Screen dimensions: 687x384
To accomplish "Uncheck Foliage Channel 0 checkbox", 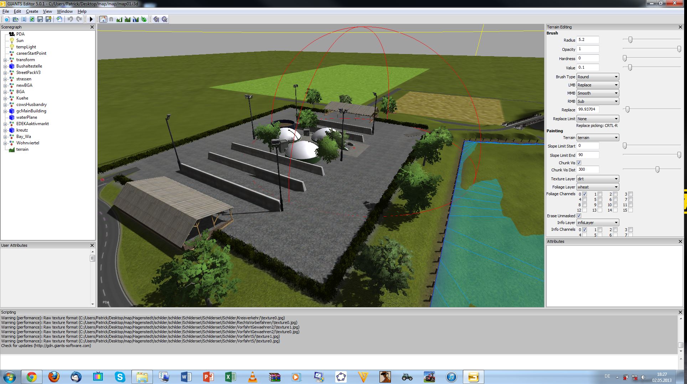I will 584,194.
